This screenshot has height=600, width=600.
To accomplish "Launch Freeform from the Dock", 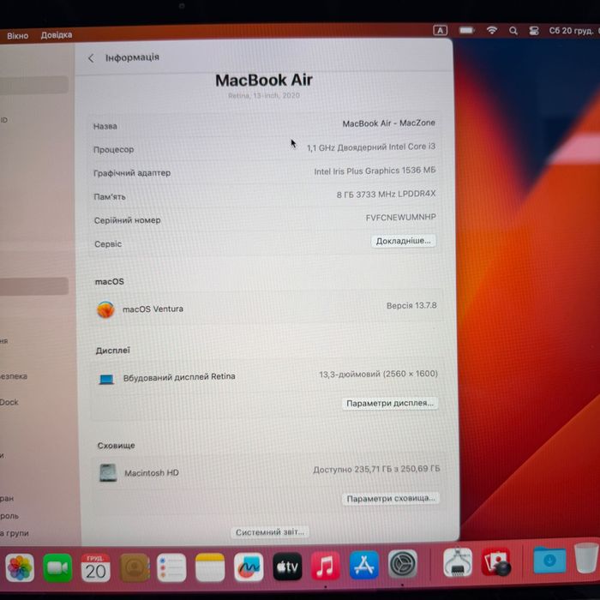I will (249, 567).
